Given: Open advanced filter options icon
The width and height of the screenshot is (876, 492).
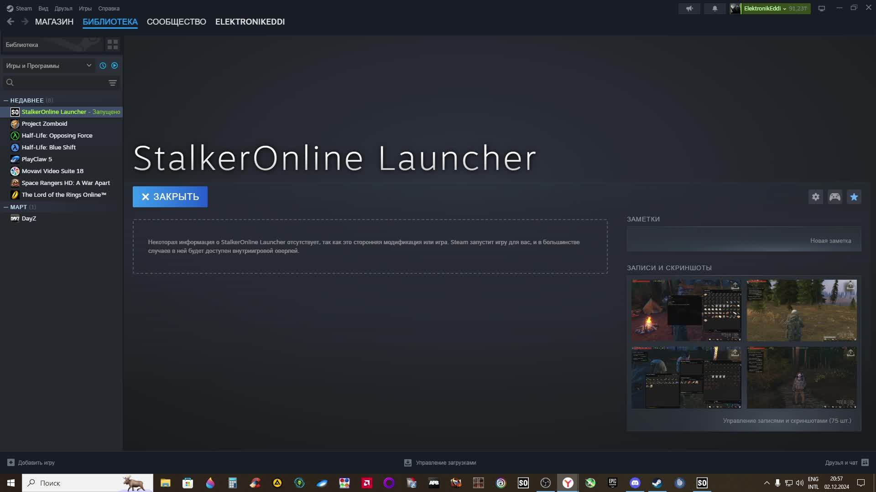Looking at the screenshot, I should pyautogui.click(x=112, y=83).
